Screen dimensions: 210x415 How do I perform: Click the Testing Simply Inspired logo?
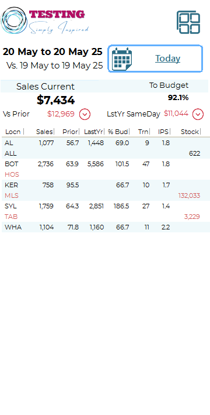click(45, 21)
